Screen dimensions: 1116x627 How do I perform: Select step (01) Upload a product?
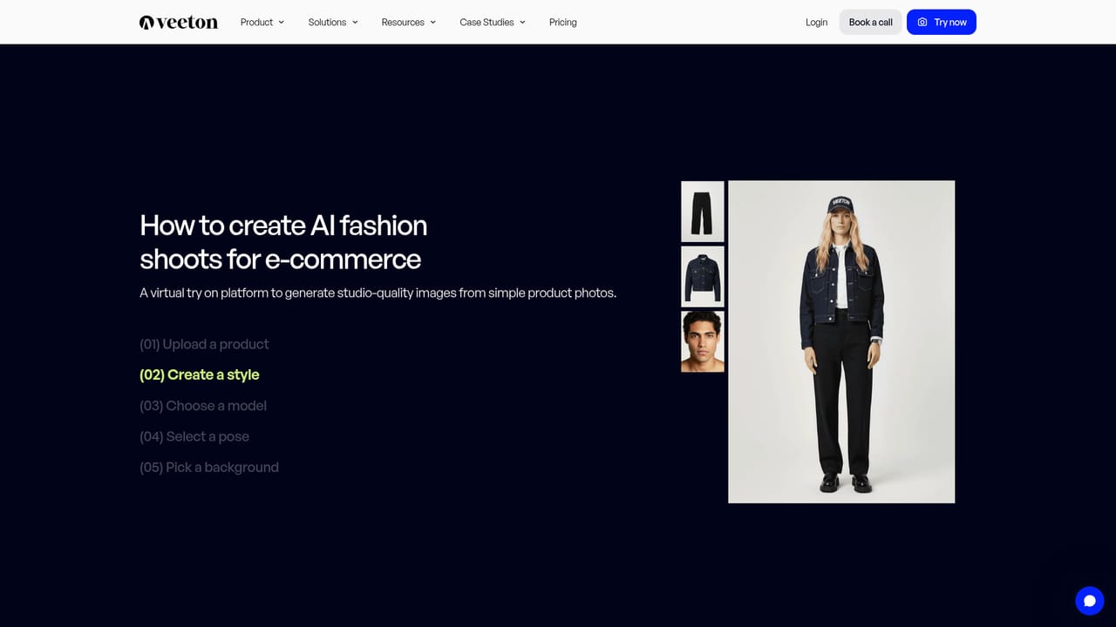(x=204, y=344)
